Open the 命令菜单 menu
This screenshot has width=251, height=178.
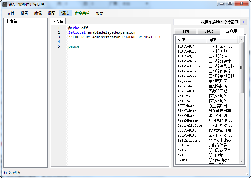[82, 13]
